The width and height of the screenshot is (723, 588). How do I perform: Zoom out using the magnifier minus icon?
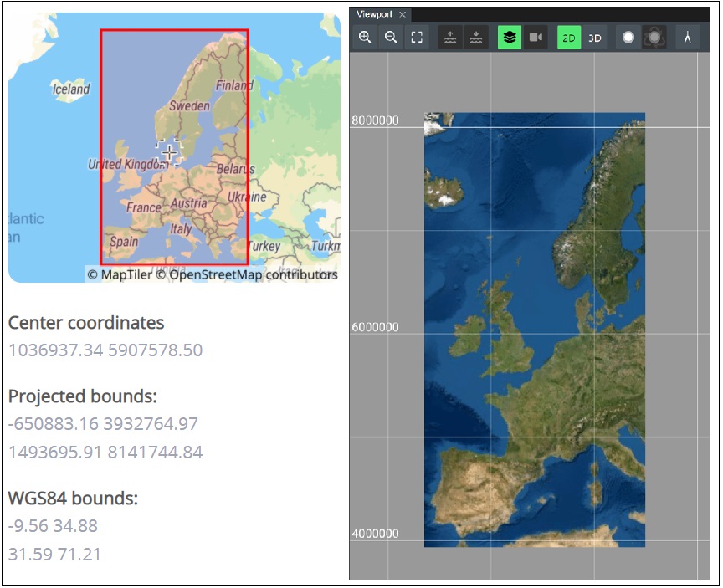(391, 38)
